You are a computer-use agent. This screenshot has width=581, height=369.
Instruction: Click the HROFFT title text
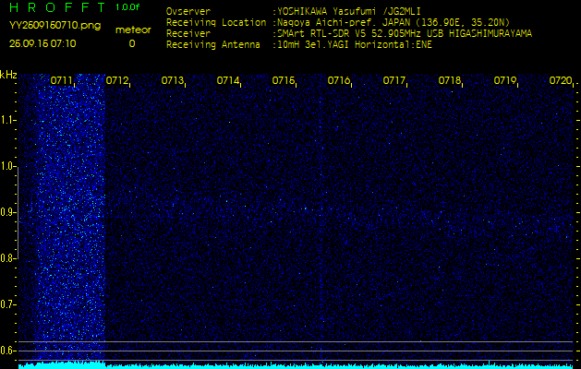click(57, 7)
